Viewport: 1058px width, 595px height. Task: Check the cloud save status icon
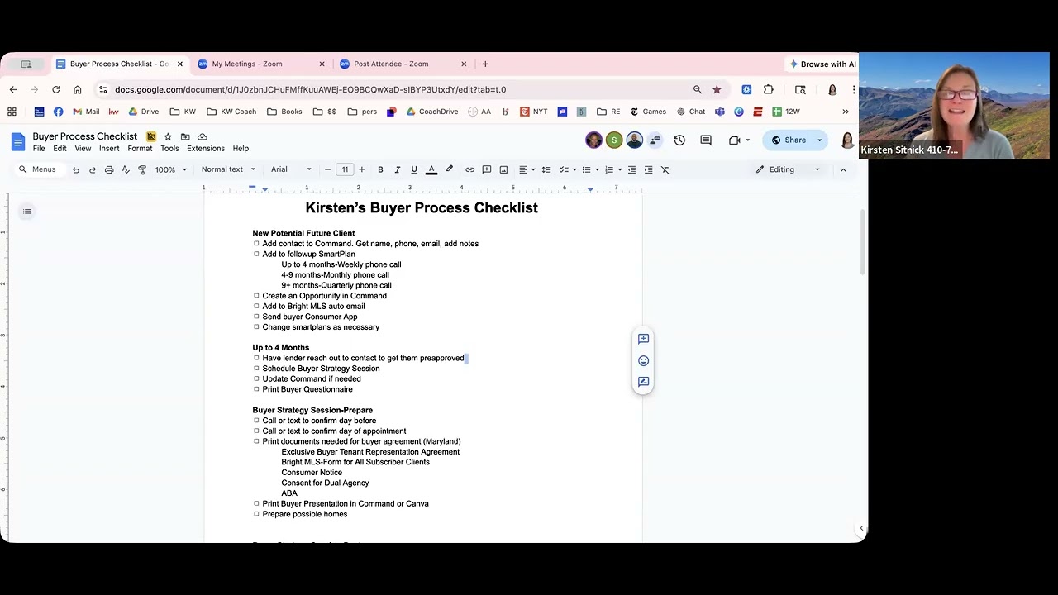tap(203, 136)
